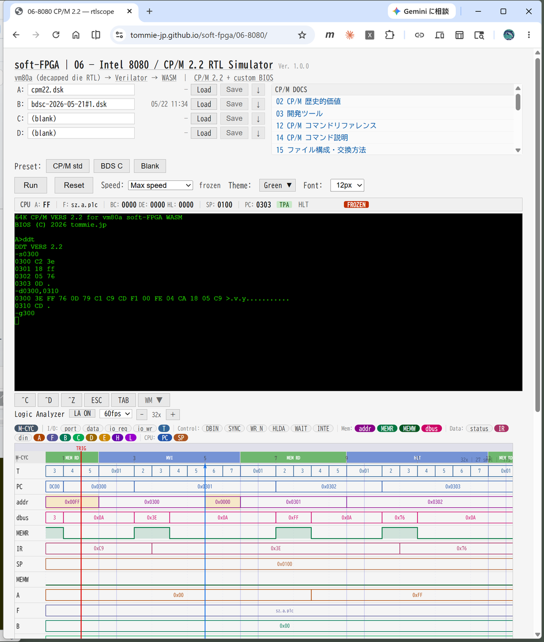Zoom in logic analyzer with plus
Image resolution: width=544 pixels, height=642 pixels.
[173, 415]
